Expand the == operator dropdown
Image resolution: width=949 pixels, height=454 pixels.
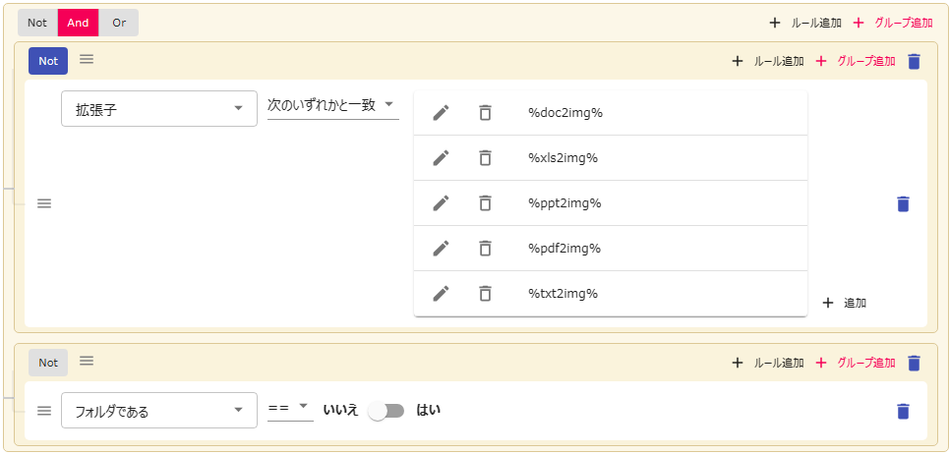point(289,407)
